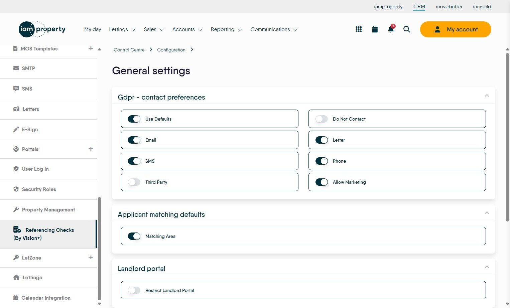Click the My account button
The image size is (510, 308).
(456, 29)
